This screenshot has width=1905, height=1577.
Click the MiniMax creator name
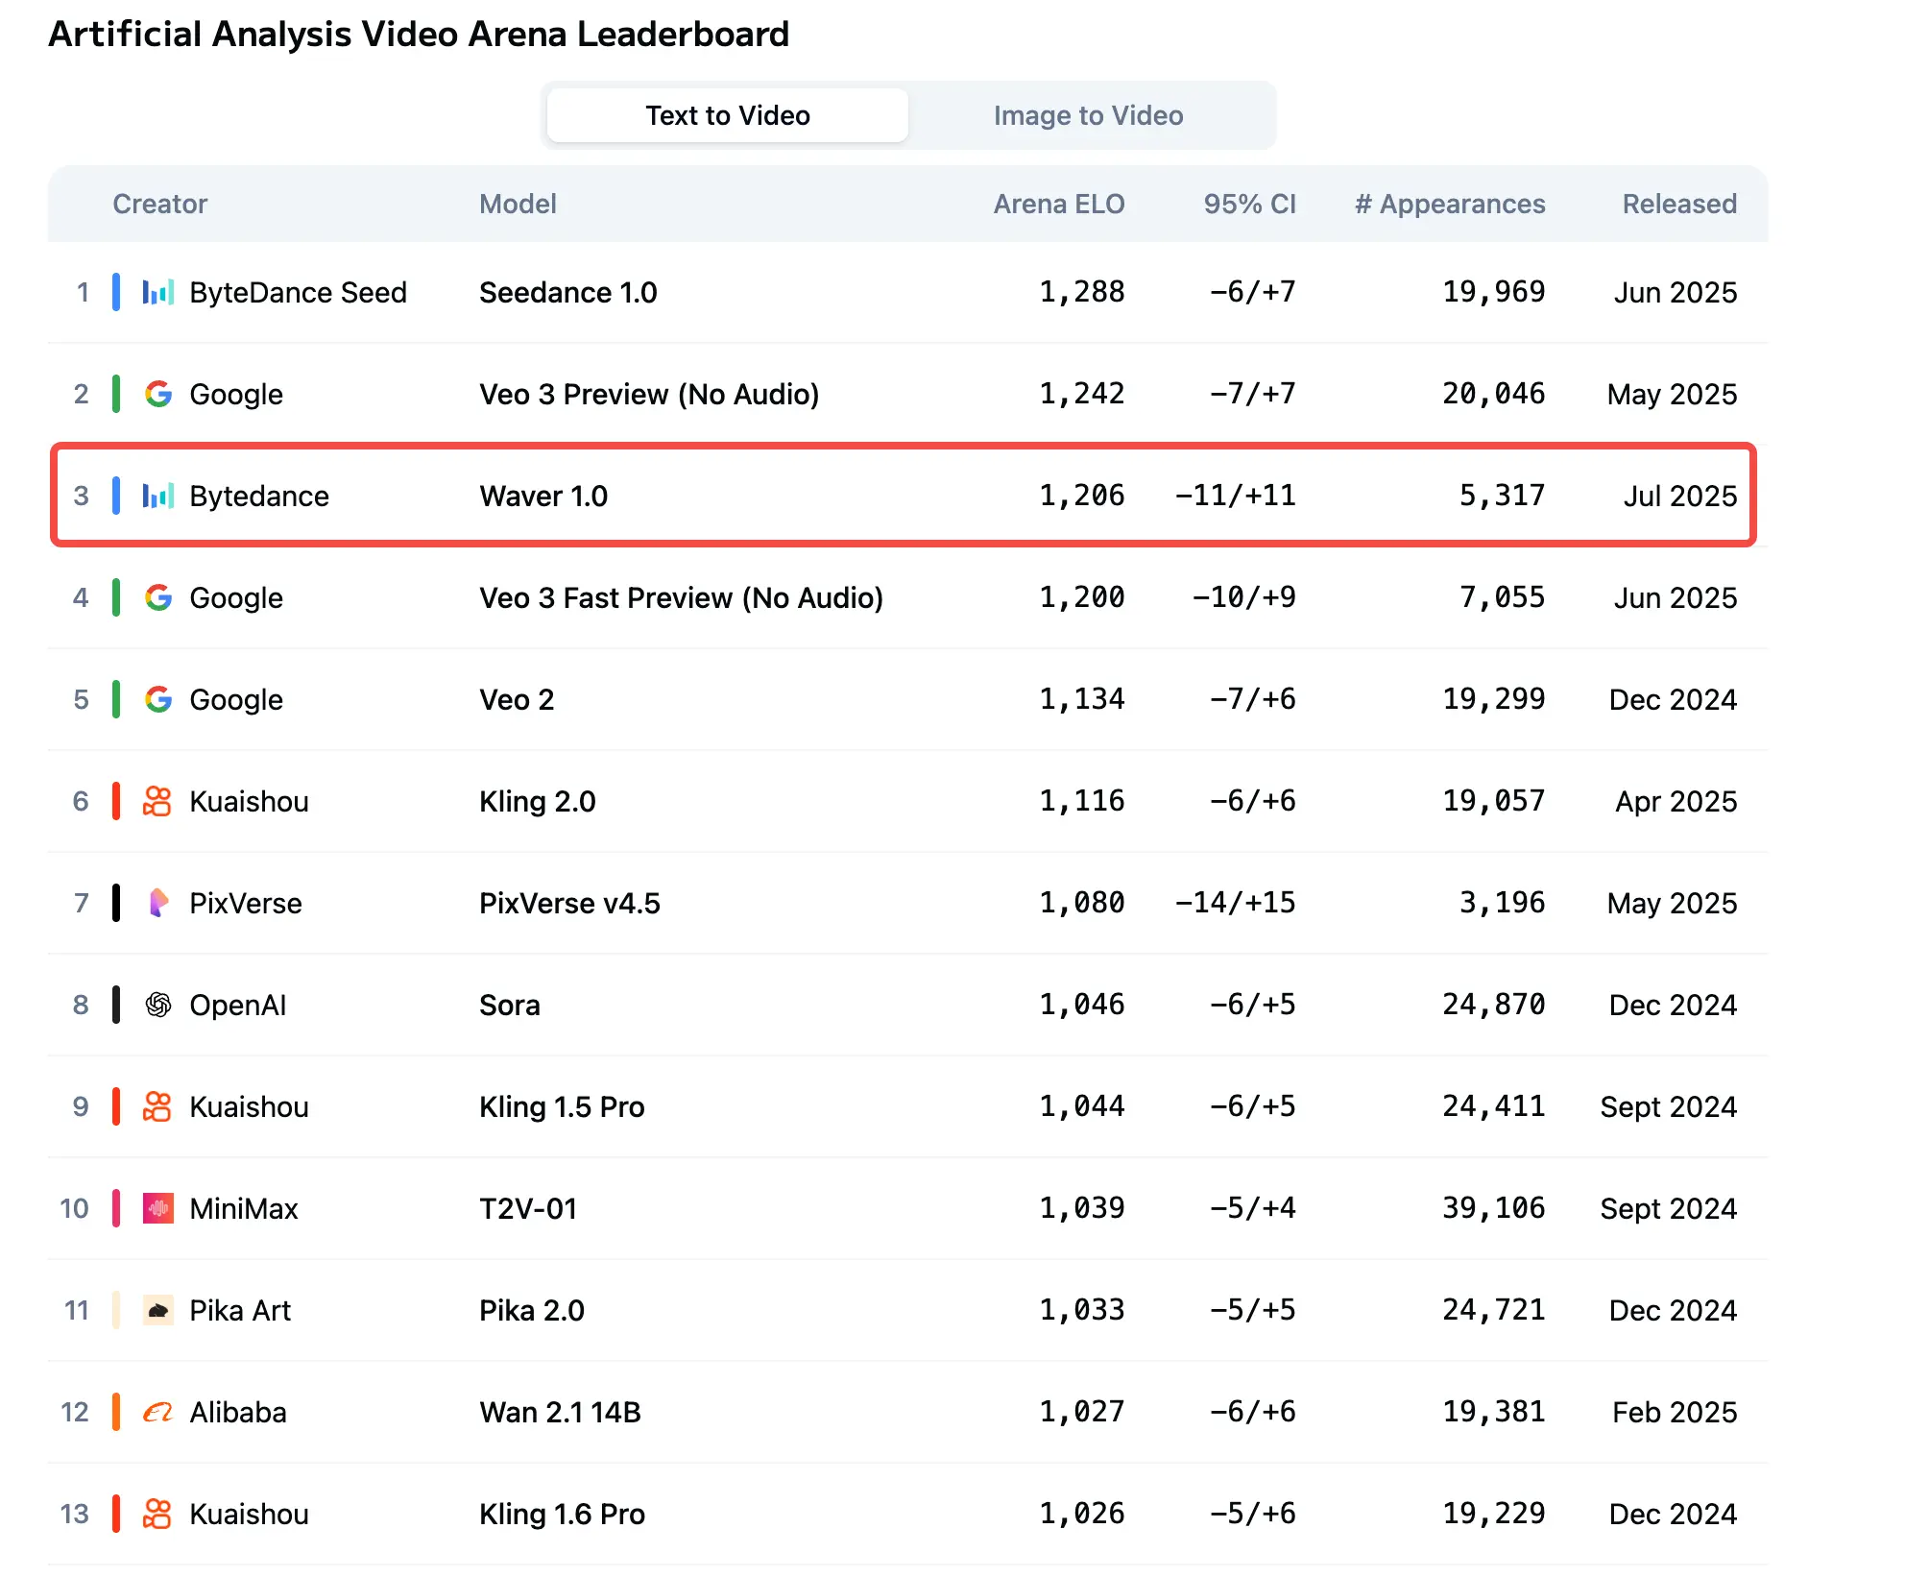[243, 1208]
